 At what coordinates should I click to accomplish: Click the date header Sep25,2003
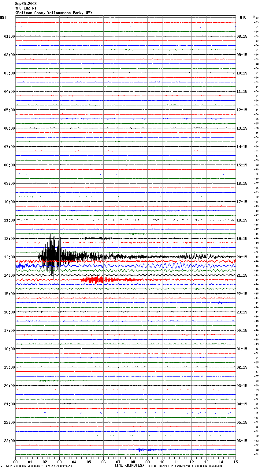(26, 4)
